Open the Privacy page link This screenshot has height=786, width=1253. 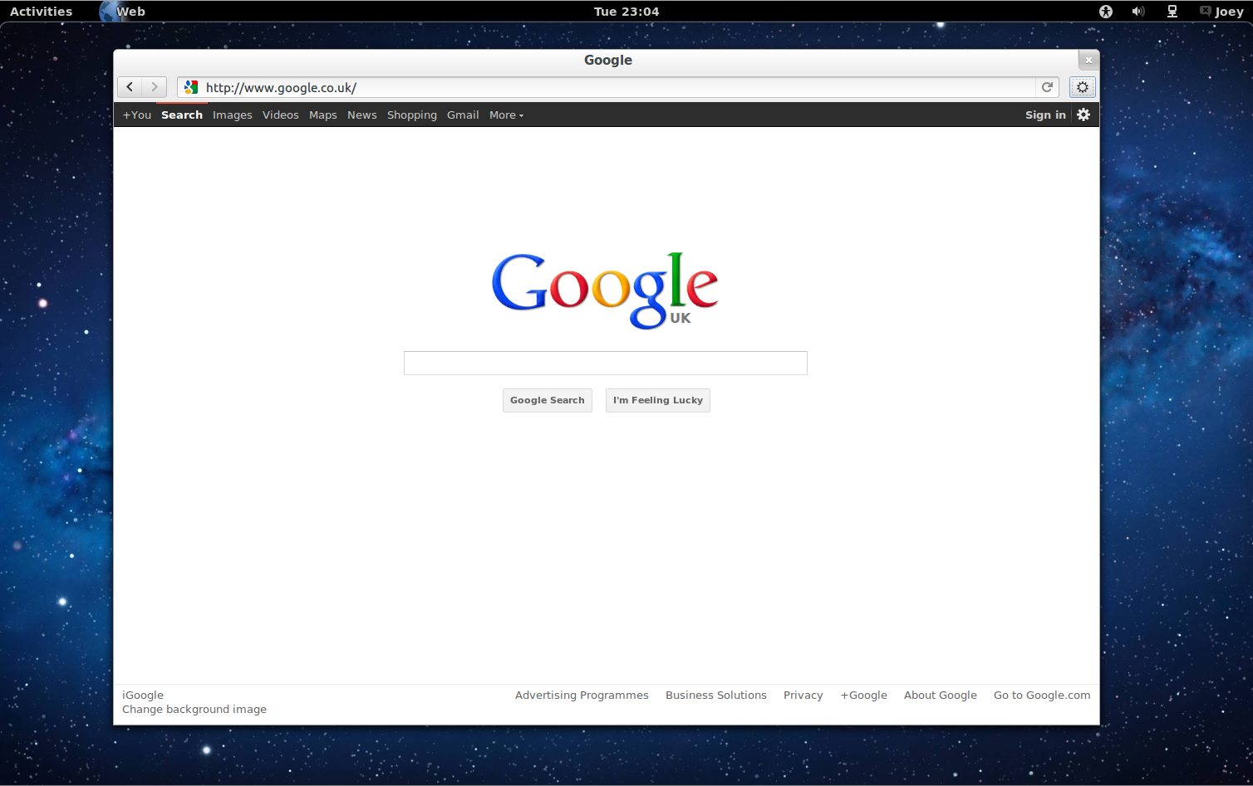pyautogui.click(x=802, y=695)
